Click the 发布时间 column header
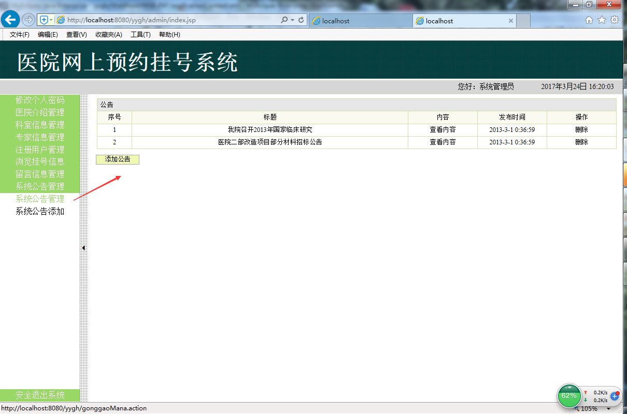The height and width of the screenshot is (414, 627). click(x=512, y=117)
